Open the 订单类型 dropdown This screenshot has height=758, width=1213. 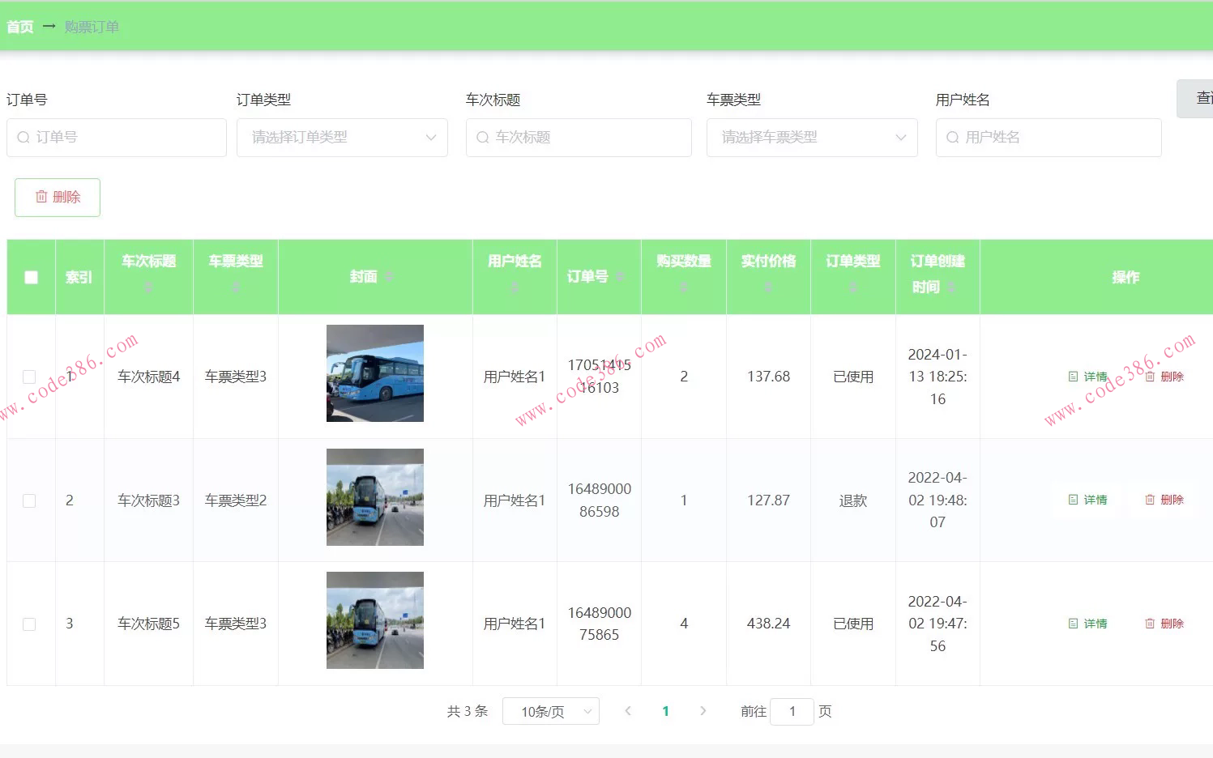point(342,138)
